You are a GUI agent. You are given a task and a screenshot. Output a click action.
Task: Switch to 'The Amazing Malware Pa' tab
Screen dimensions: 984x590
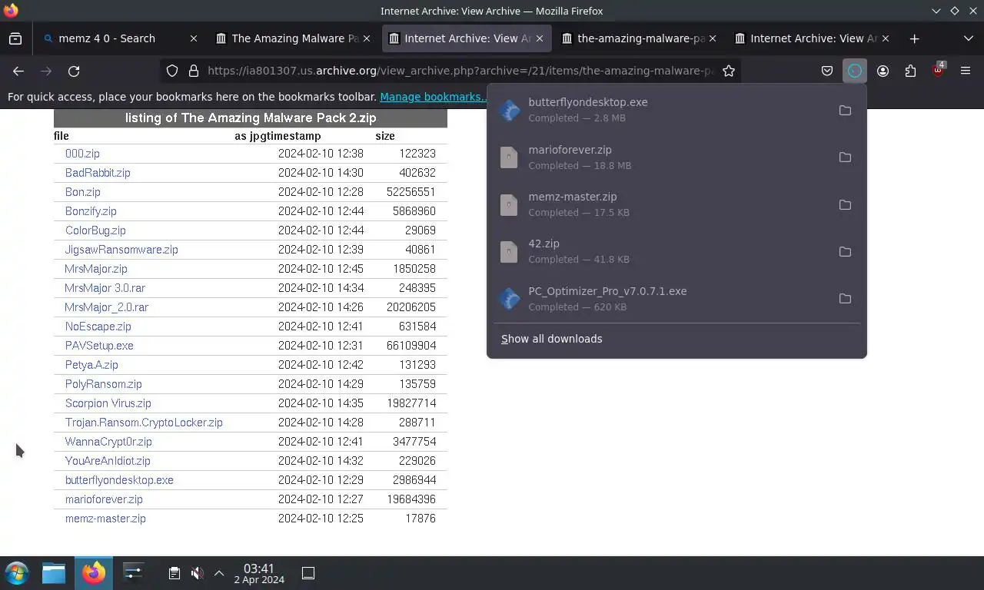tap(295, 38)
